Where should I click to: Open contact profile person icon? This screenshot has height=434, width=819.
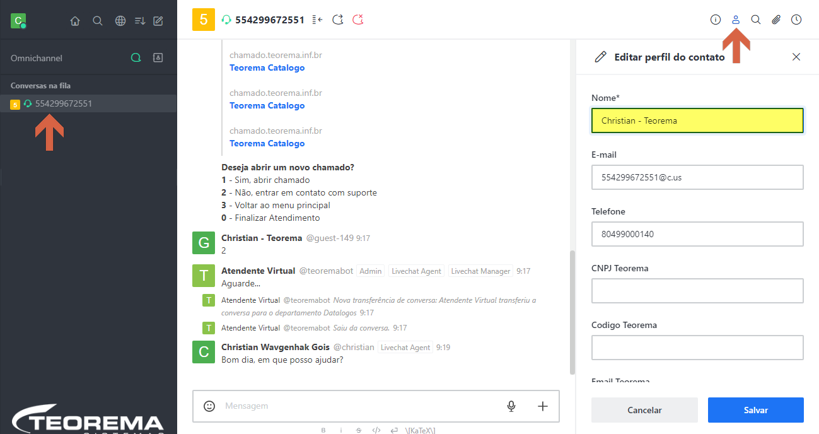click(736, 20)
